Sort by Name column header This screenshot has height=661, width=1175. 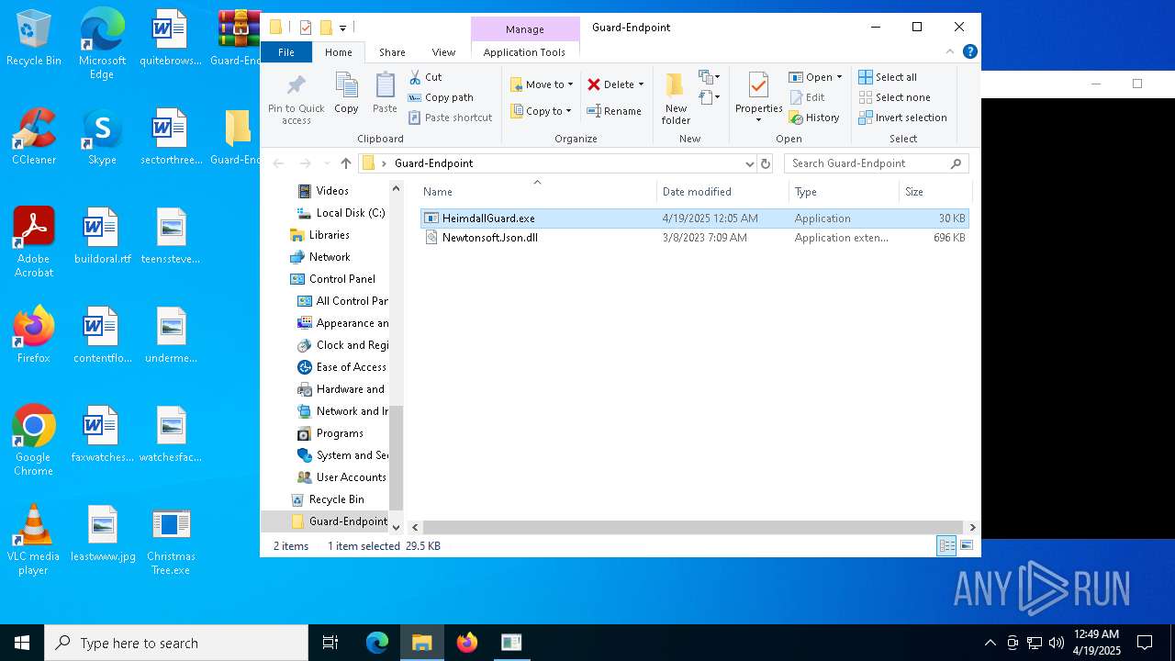(x=537, y=192)
